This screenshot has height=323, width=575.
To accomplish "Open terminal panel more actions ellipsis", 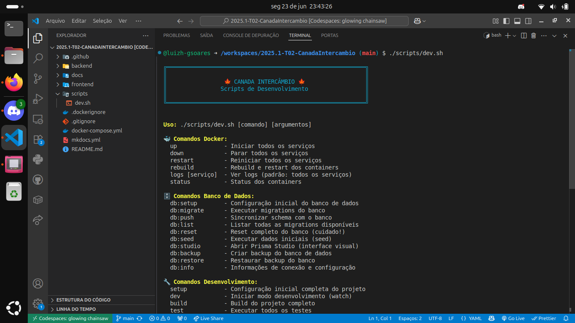I will (544, 36).
